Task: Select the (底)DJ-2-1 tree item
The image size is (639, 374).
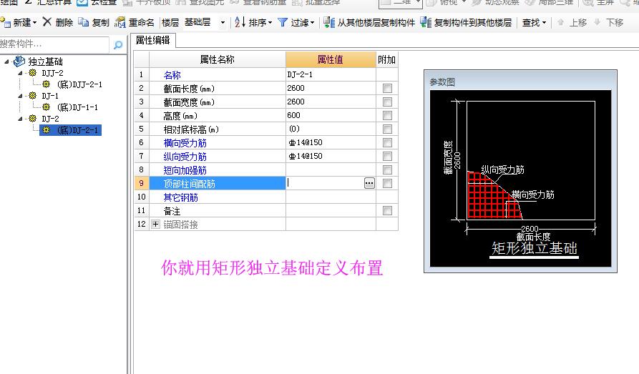Action: (71, 130)
